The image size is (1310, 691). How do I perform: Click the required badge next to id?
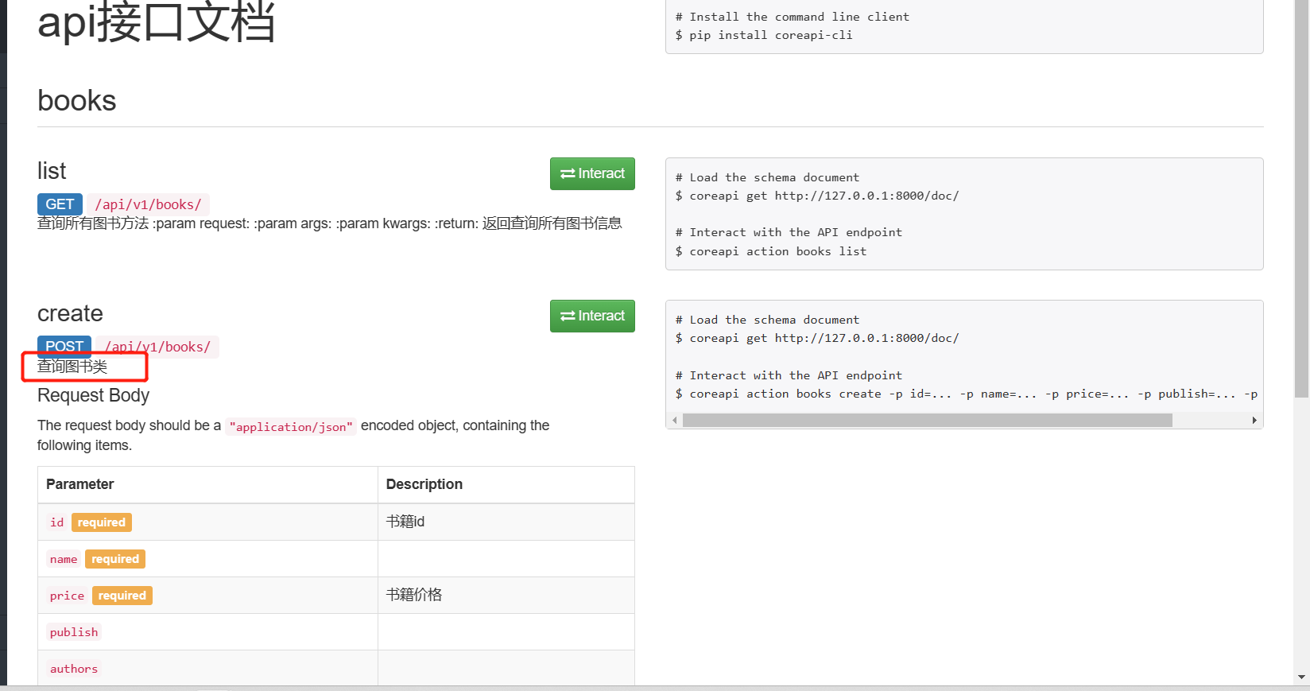(101, 522)
